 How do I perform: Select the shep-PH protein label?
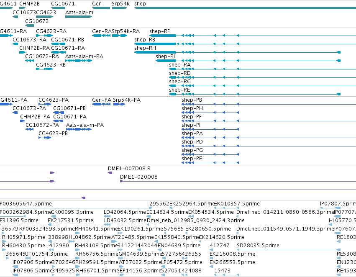click(x=192, y=108)
